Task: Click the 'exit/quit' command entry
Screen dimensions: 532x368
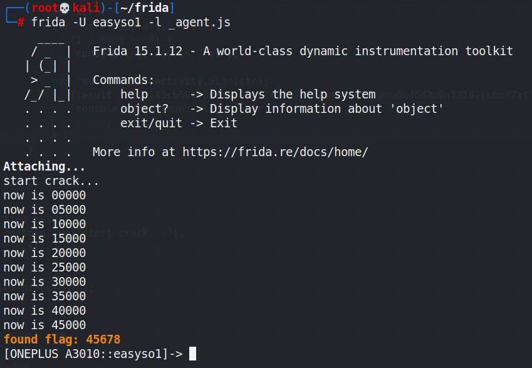Action: pos(151,124)
